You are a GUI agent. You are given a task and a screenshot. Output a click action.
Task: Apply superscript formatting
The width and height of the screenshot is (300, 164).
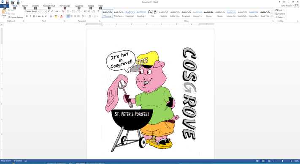point(46,16)
